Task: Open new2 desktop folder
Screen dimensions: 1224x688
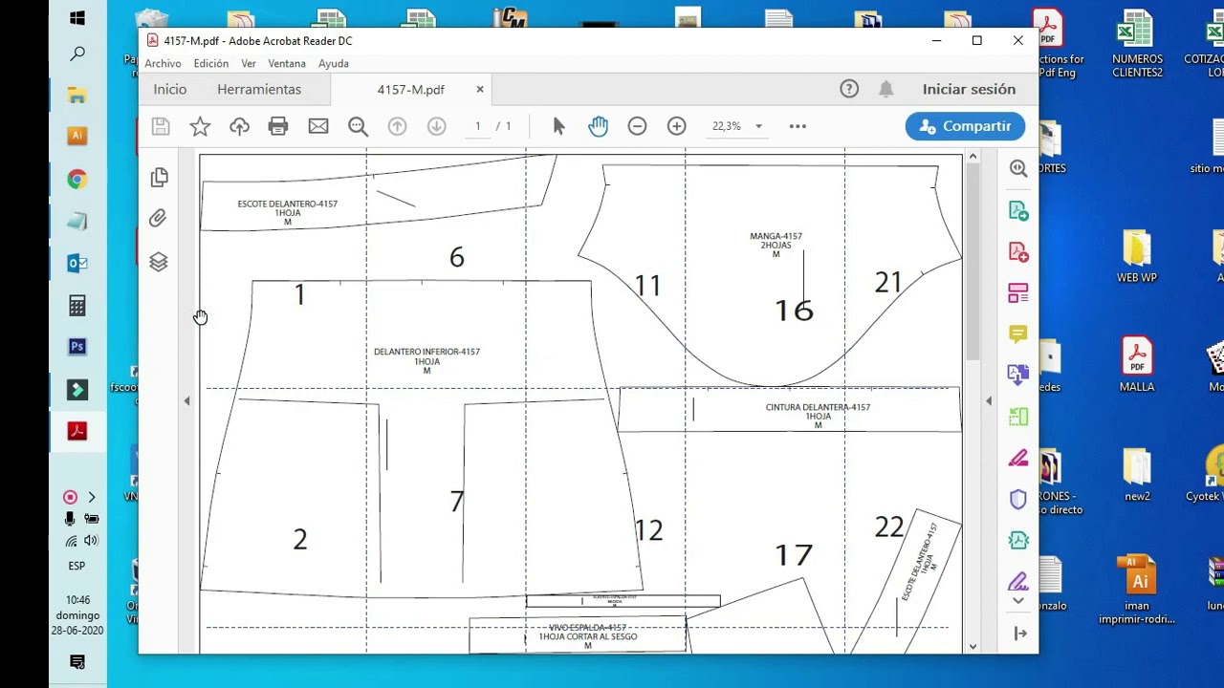Action: point(1137,476)
